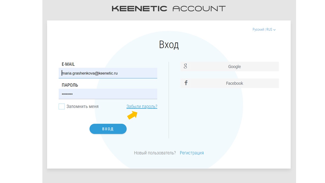
Task: Focus the ПАРОЛЬ password field
Action: (108, 94)
